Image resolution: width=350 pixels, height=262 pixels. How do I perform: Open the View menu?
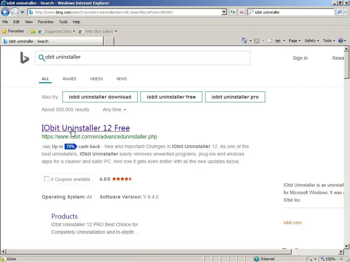tap(29, 22)
